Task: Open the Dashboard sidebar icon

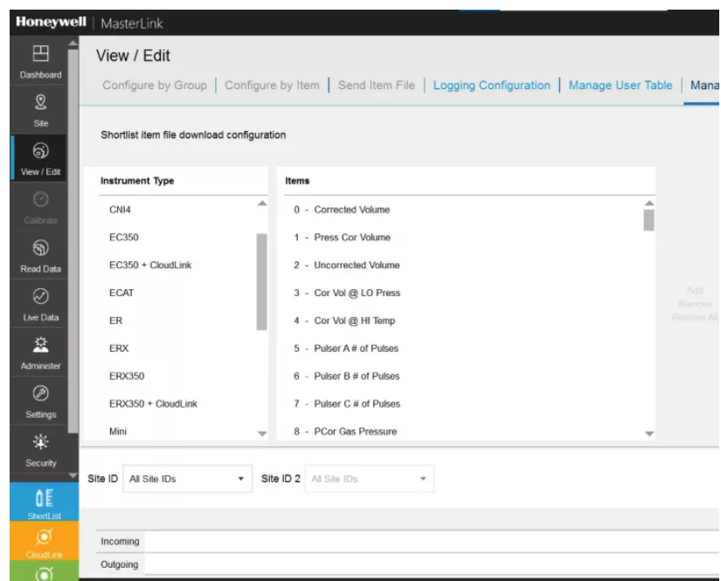Action: [x=40, y=61]
